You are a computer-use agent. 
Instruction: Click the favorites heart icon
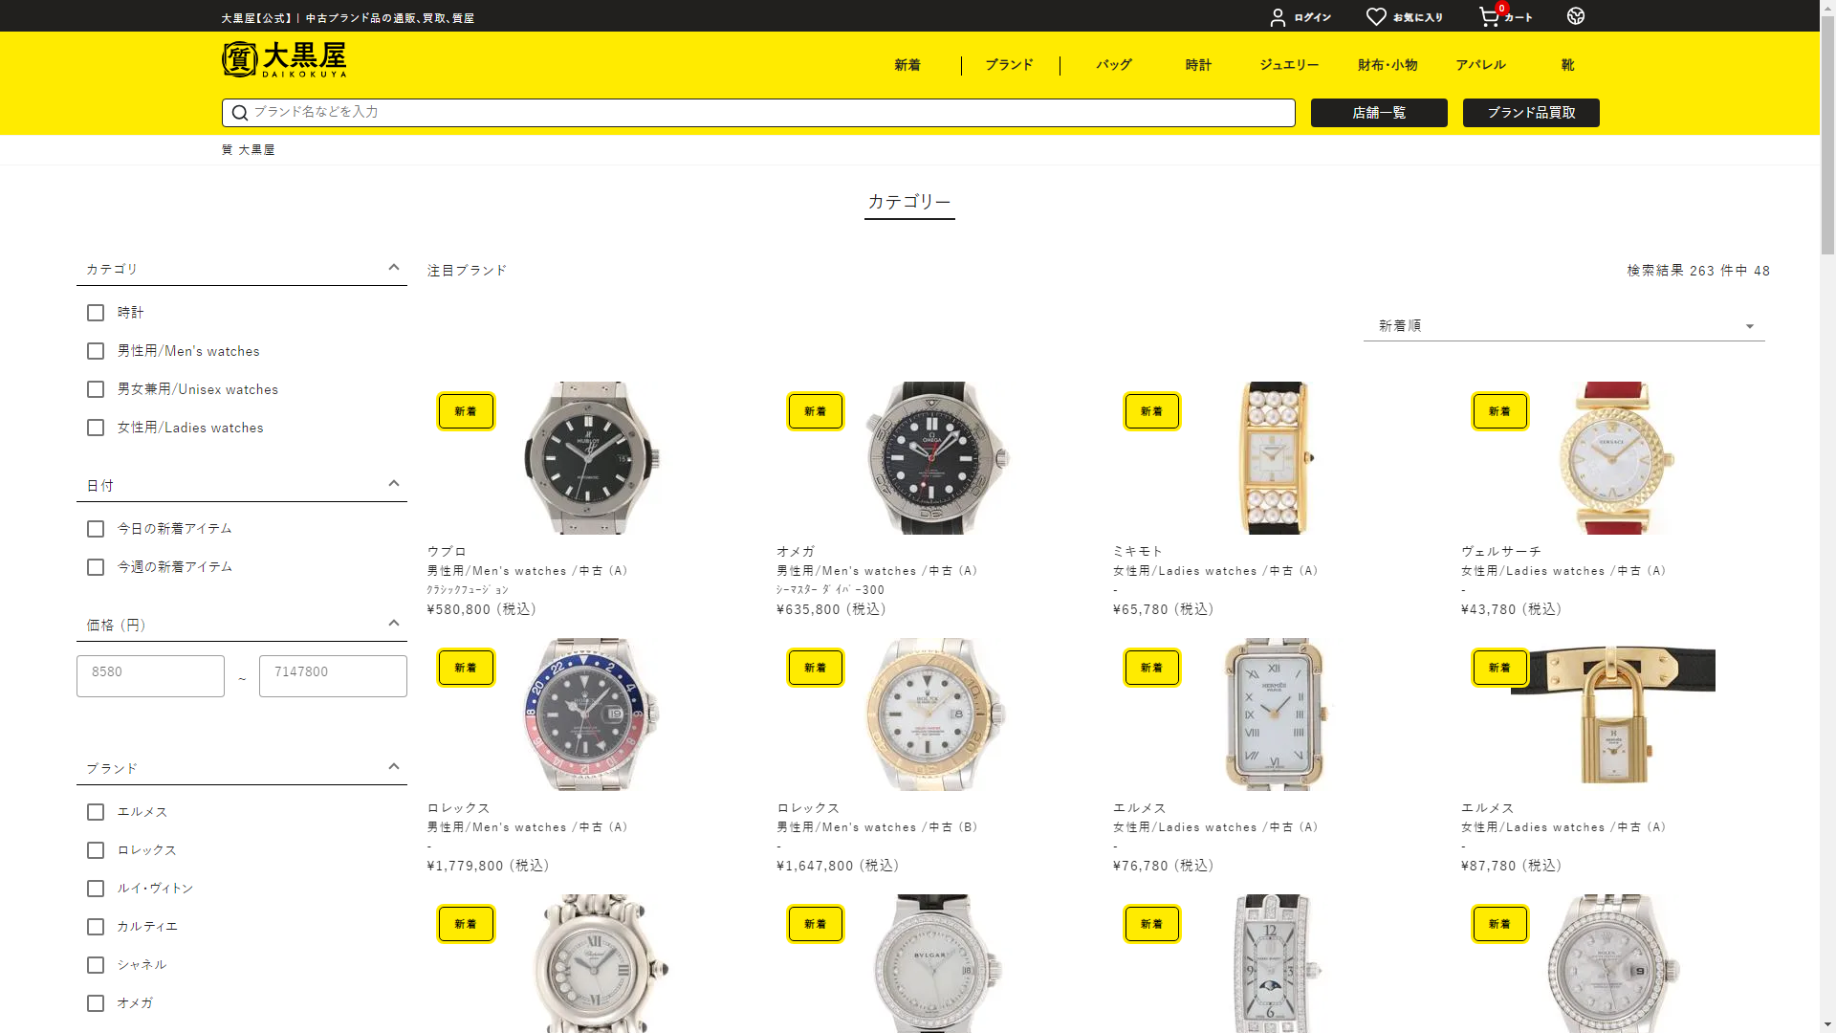coord(1376,17)
